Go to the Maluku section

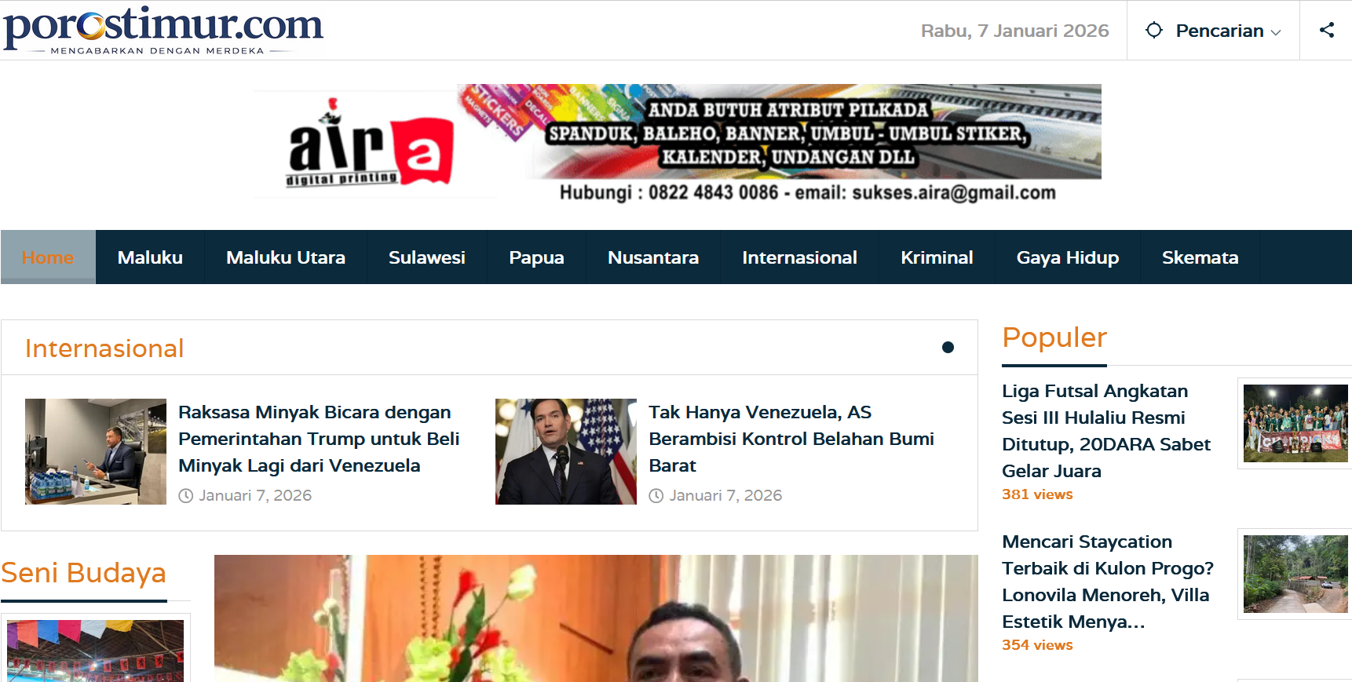click(x=150, y=257)
